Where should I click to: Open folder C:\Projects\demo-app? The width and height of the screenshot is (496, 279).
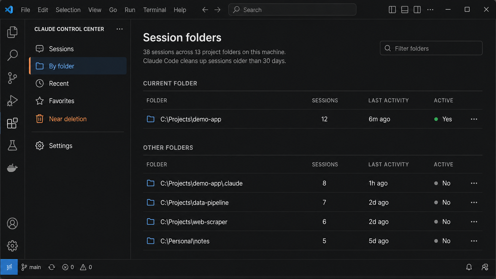(191, 119)
